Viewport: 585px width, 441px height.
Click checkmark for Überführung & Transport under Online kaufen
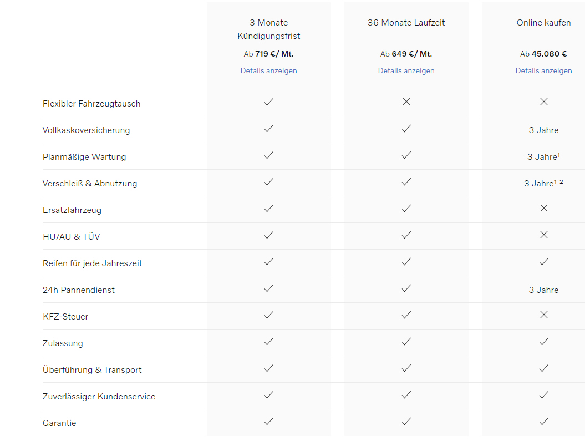click(544, 368)
